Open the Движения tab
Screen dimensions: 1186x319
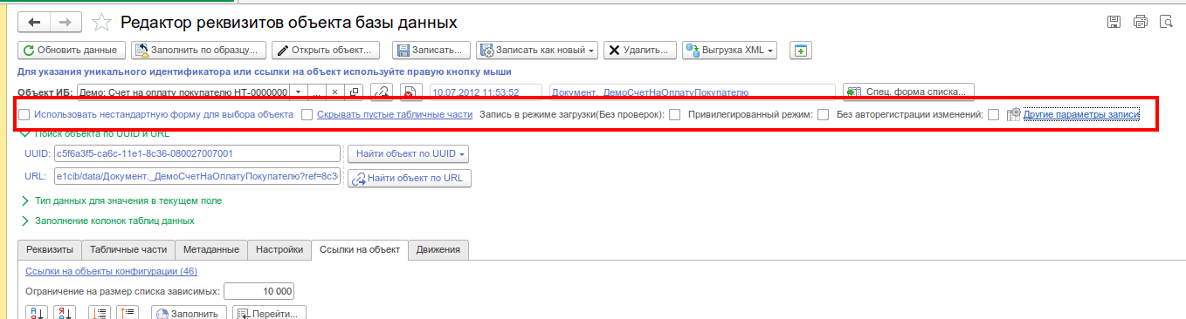(438, 249)
